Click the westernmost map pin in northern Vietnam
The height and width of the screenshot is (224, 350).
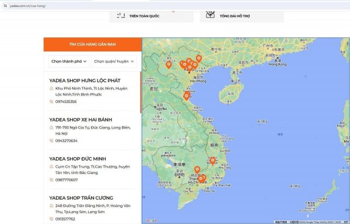(169, 65)
